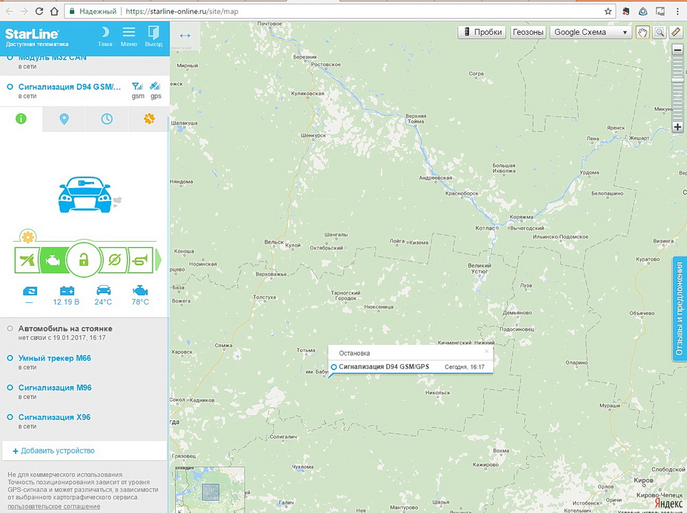
Task: Close the Остановка popup
Action: (486, 352)
